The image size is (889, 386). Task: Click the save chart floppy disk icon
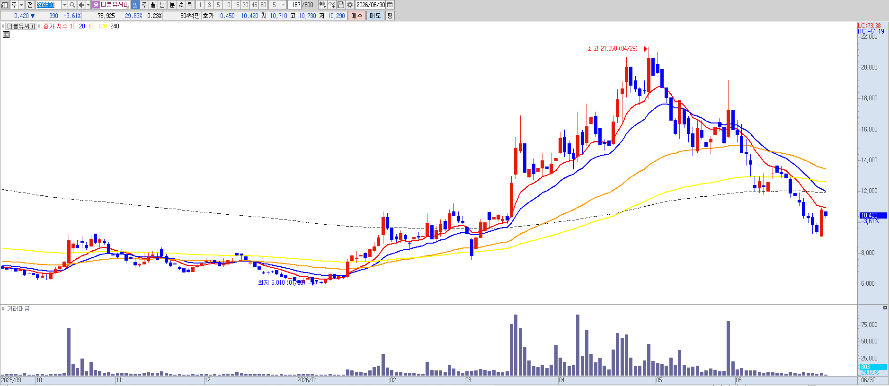click(341, 5)
